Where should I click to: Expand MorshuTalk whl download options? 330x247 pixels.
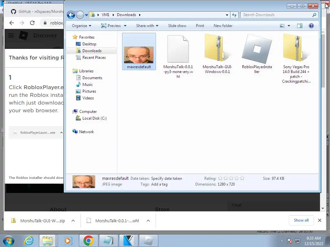(148, 221)
